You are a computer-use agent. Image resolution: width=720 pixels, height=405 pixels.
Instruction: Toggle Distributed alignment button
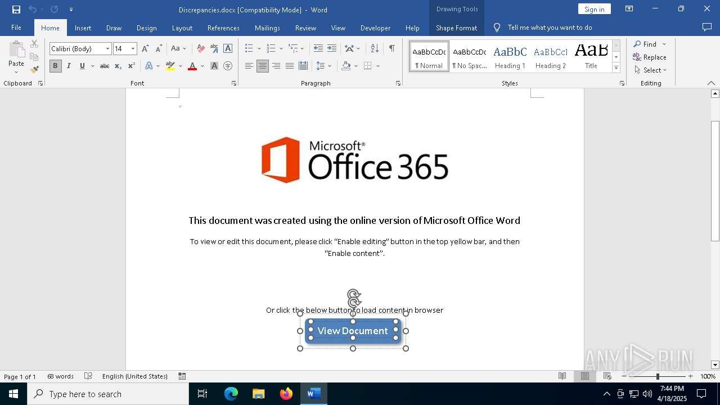[303, 66]
